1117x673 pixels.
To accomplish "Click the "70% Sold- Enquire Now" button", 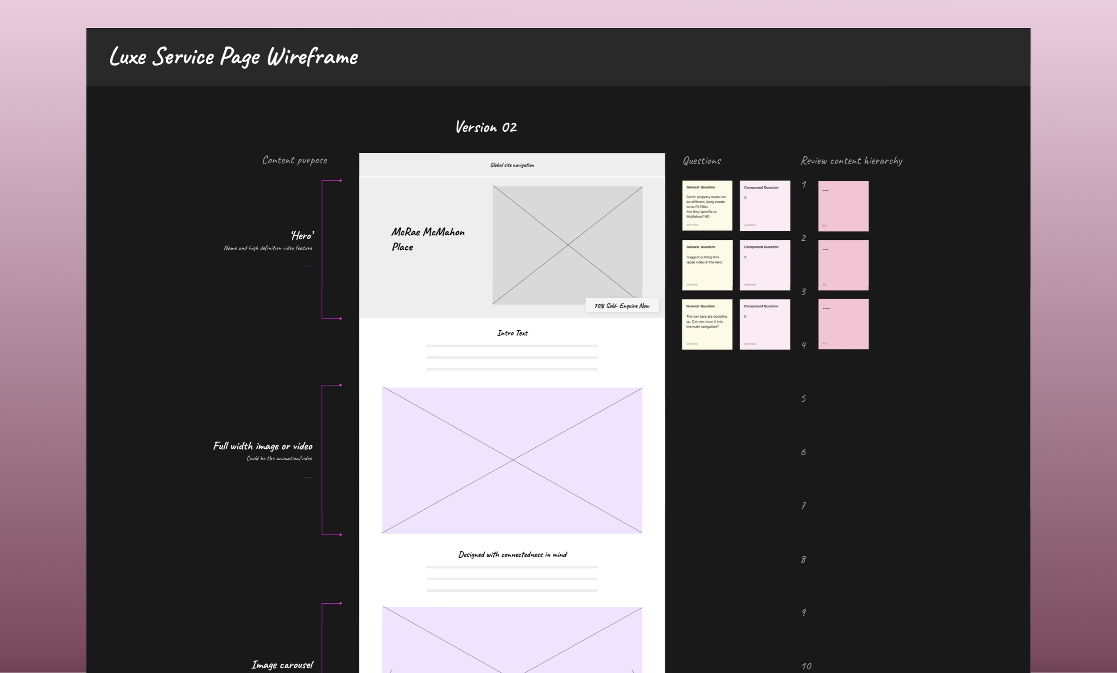I will click(x=621, y=306).
